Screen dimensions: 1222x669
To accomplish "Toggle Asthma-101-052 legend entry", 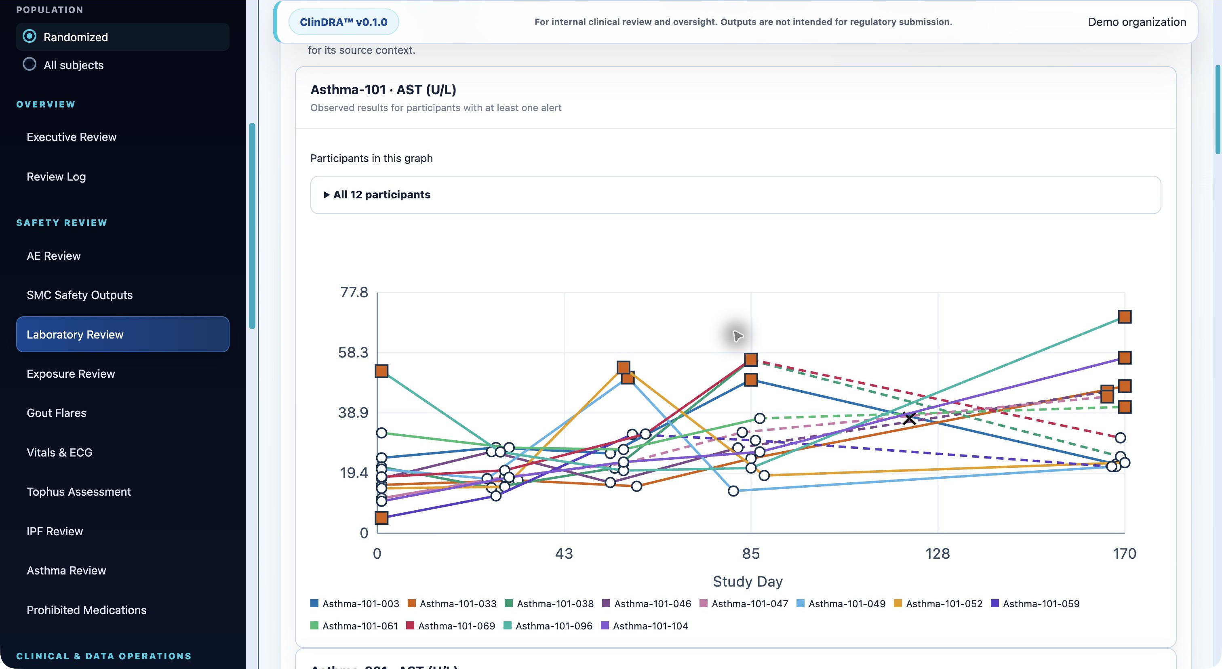I will 938,604.
